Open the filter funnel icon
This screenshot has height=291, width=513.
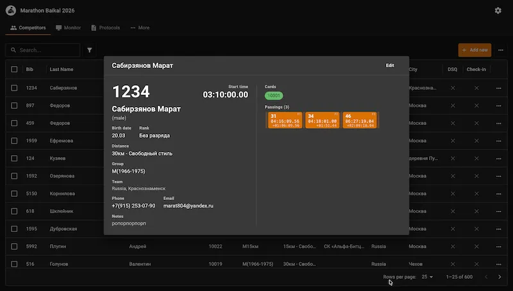89,50
